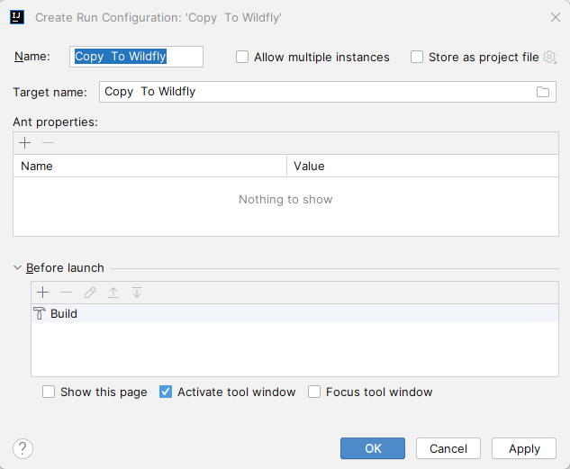Screen dimensions: 570x469
Task: Cancel the run configuration dialog
Action: click(448, 448)
